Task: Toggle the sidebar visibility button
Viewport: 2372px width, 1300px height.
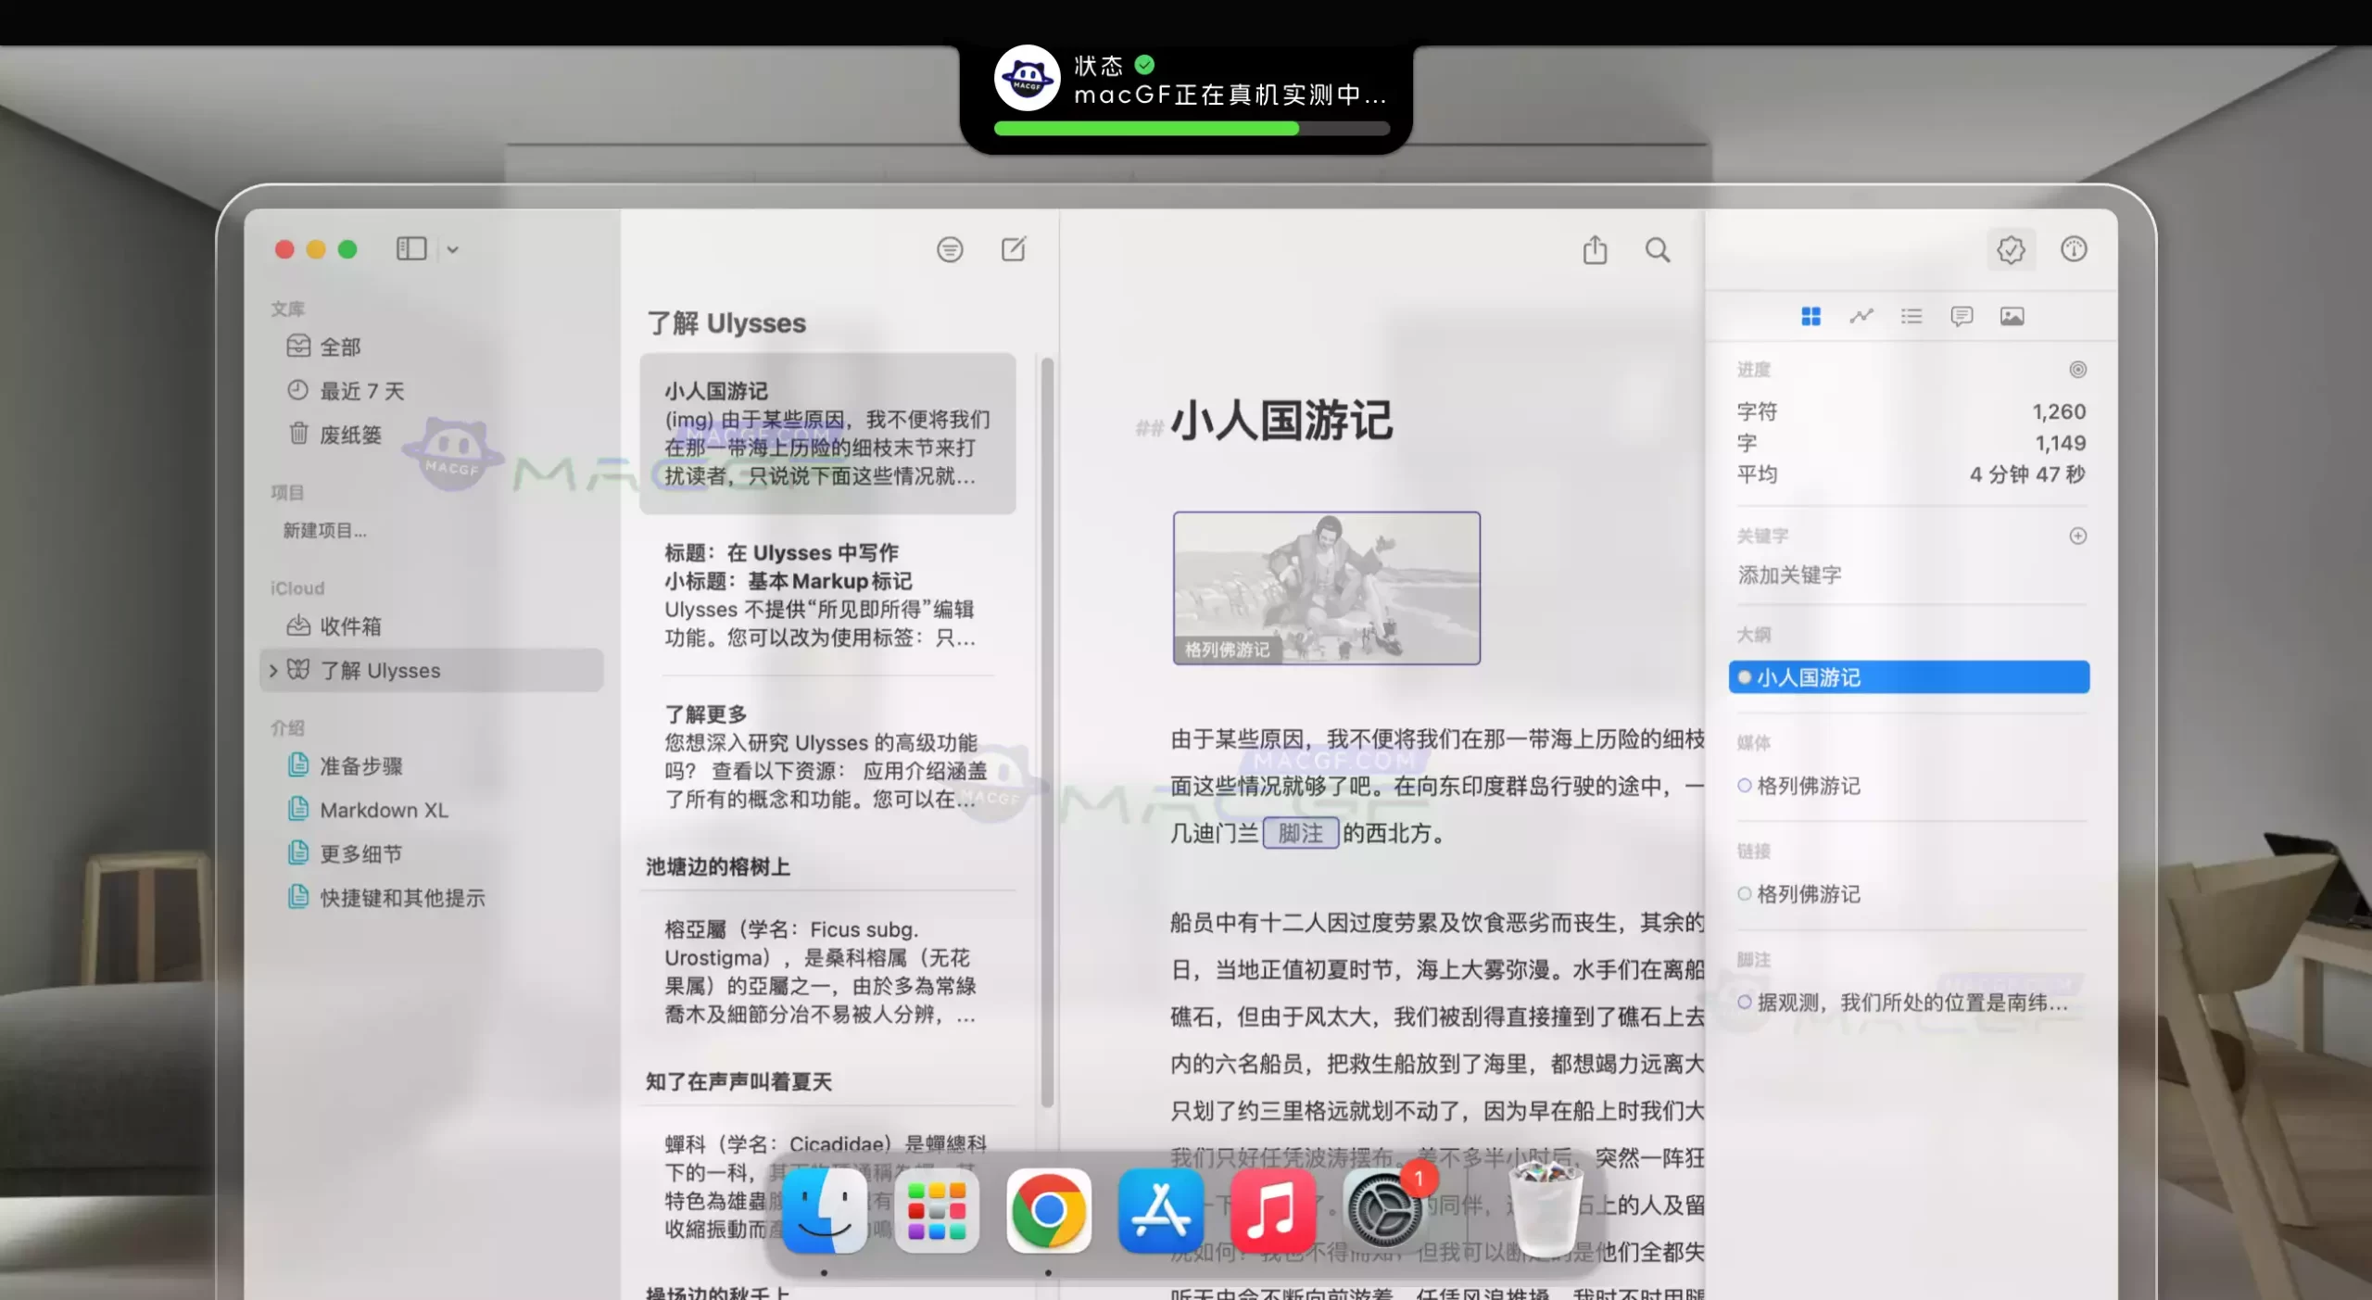Action: [x=410, y=248]
